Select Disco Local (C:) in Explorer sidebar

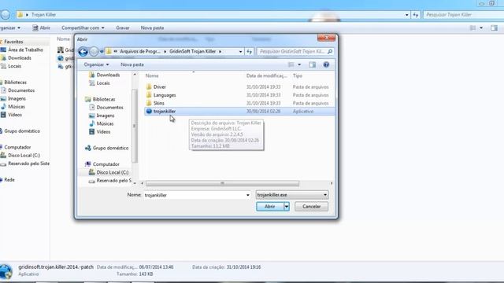click(x=24, y=156)
